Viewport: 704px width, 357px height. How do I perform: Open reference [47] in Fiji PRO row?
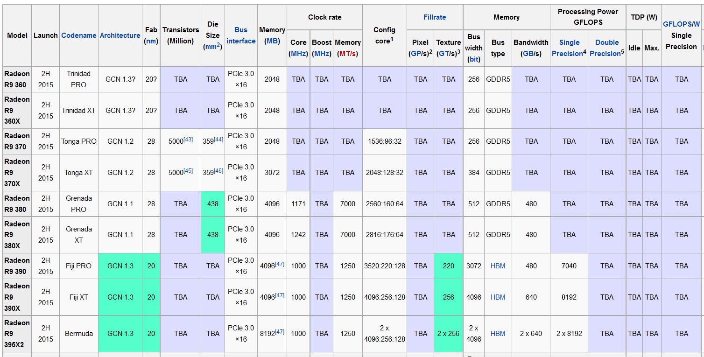pyautogui.click(x=280, y=264)
